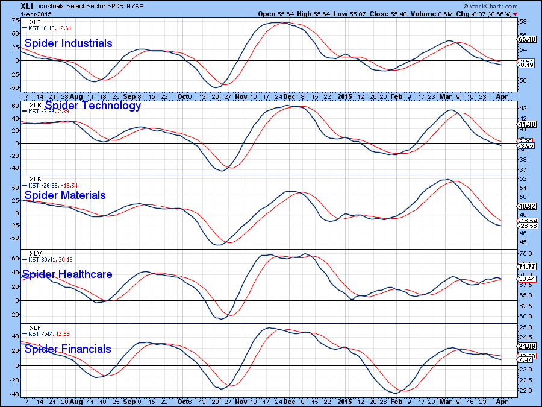Click the 'Spider Industrials' annotation
This screenshot has height=407, width=542.
(68, 43)
